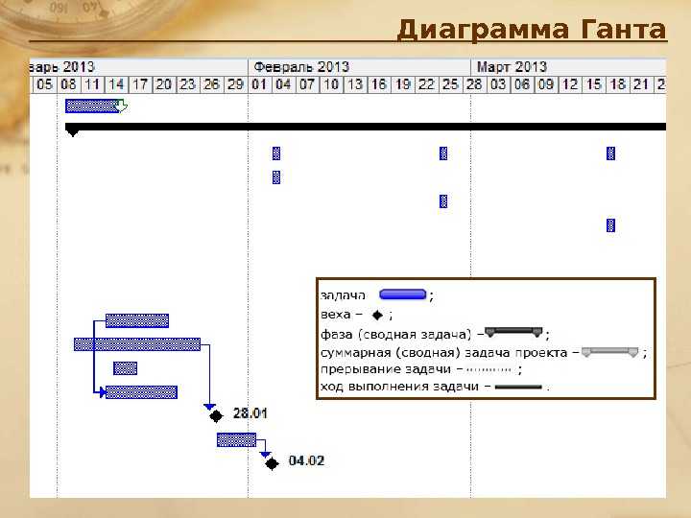Screen dimensions: 691x518
Task: Click day cell '07' in timeline header
Action: point(307,84)
